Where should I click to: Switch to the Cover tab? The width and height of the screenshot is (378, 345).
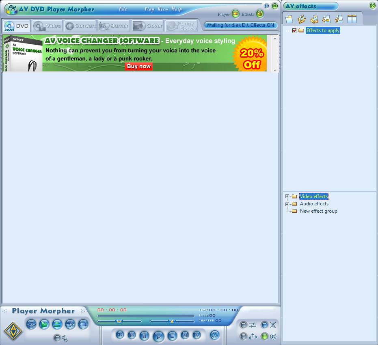pyautogui.click(x=147, y=26)
